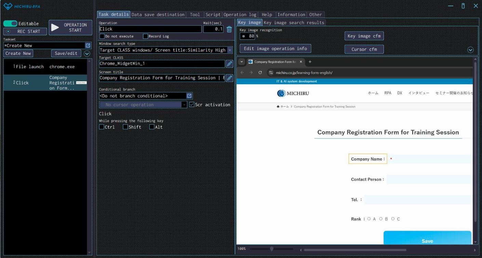The height and width of the screenshot is (258, 482).
Task: Close the Company Registration Form browser tab
Action: (x=301, y=62)
